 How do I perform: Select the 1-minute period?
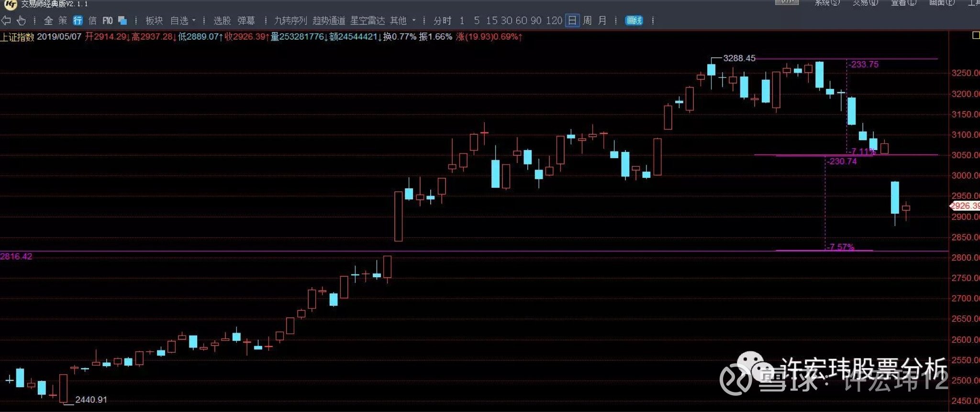pyautogui.click(x=462, y=21)
